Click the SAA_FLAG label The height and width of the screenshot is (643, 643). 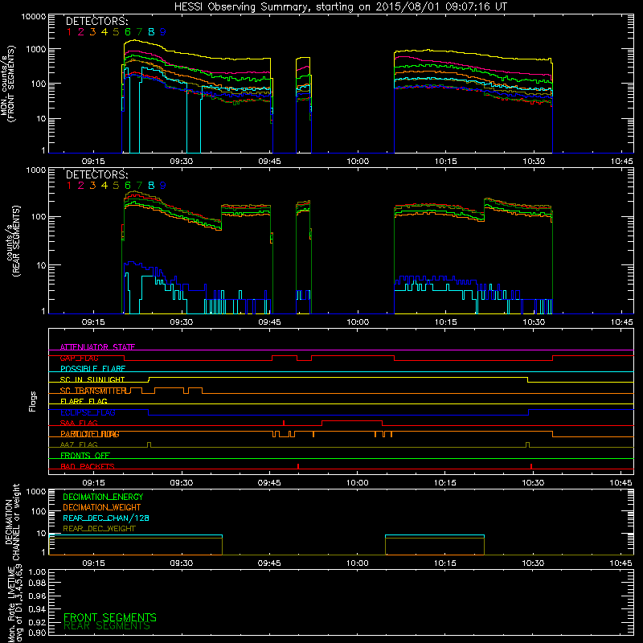point(79,423)
